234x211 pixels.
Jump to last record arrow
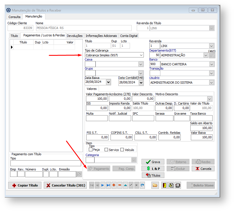point(108,185)
